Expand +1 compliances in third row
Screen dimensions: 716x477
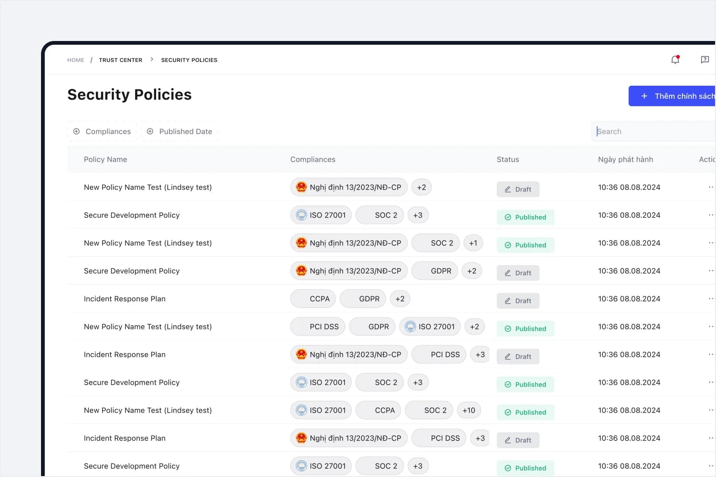tap(473, 243)
